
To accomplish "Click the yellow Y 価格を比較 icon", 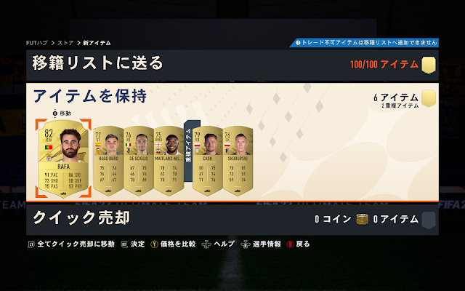I will coord(154,244).
